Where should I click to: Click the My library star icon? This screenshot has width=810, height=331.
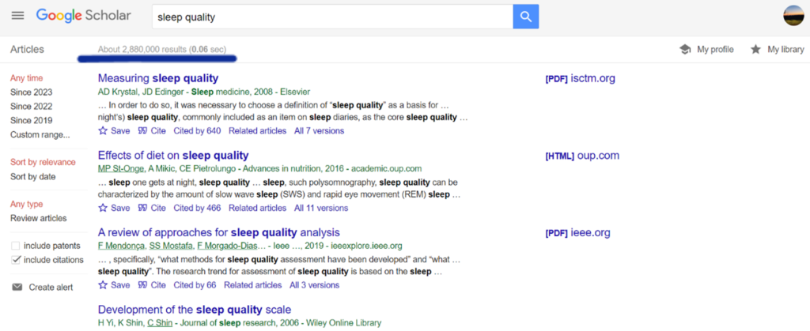click(755, 50)
